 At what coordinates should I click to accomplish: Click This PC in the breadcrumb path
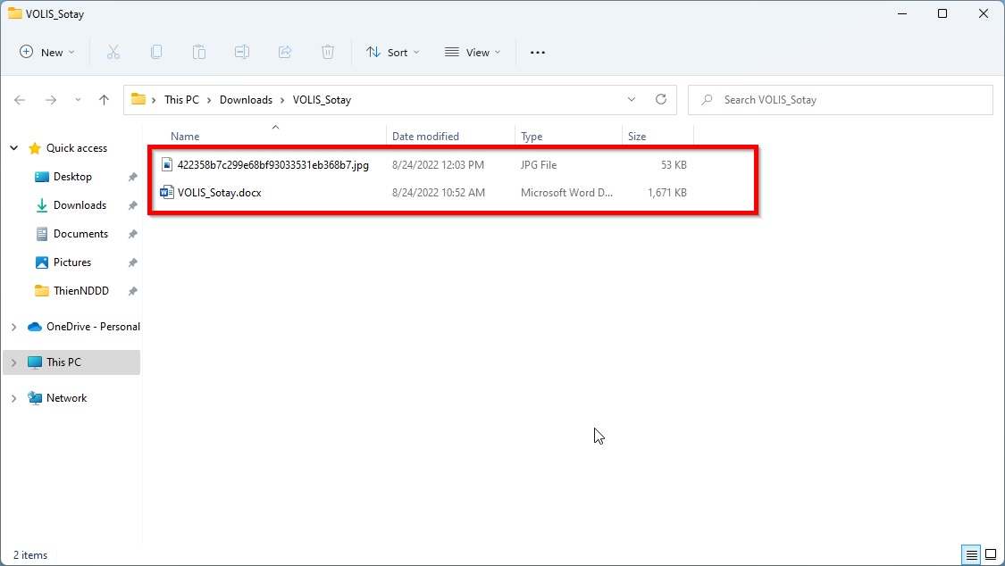tap(181, 100)
